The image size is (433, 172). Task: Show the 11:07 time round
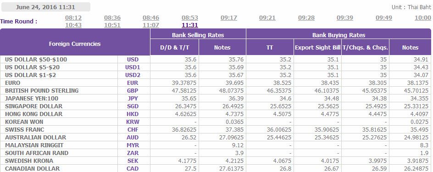point(151,25)
